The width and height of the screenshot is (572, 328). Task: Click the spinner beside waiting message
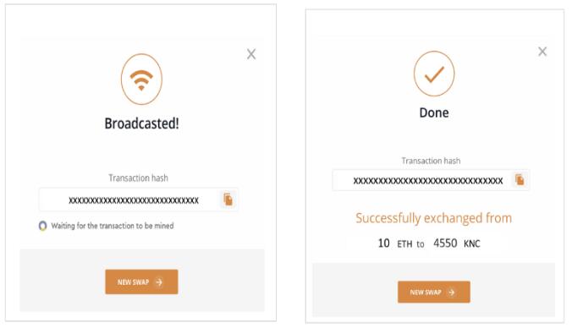42,226
